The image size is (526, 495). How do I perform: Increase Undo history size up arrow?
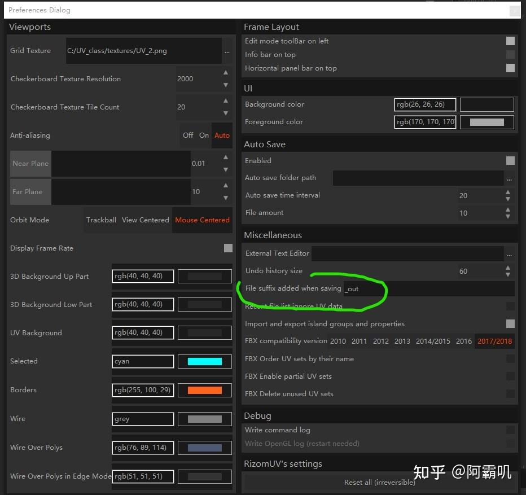click(508, 268)
